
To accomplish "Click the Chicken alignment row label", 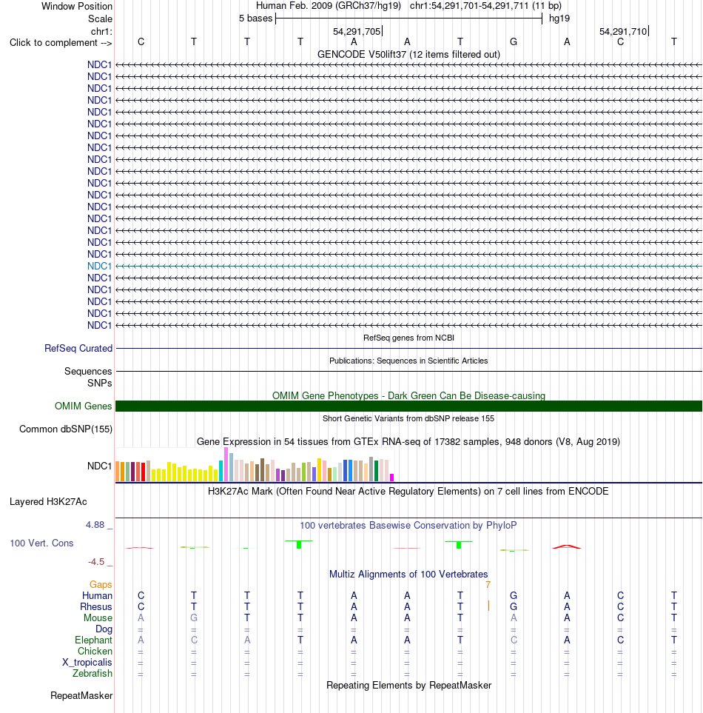I will (95, 651).
